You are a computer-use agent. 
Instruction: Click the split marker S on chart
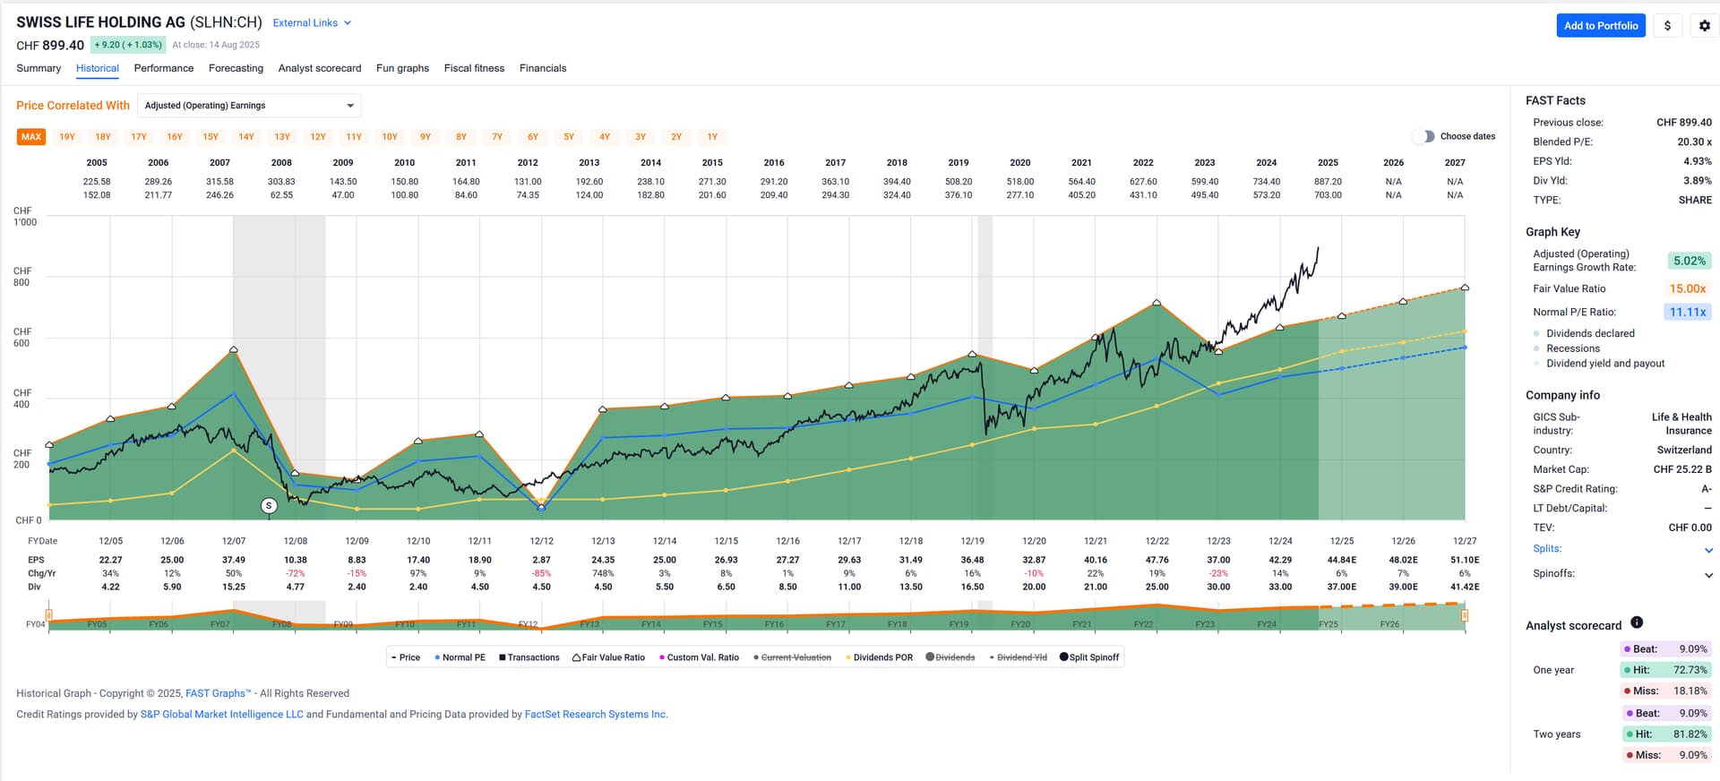tap(269, 506)
